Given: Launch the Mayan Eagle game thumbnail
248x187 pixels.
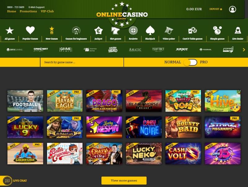Looking at the screenshot, I should coord(65,101).
